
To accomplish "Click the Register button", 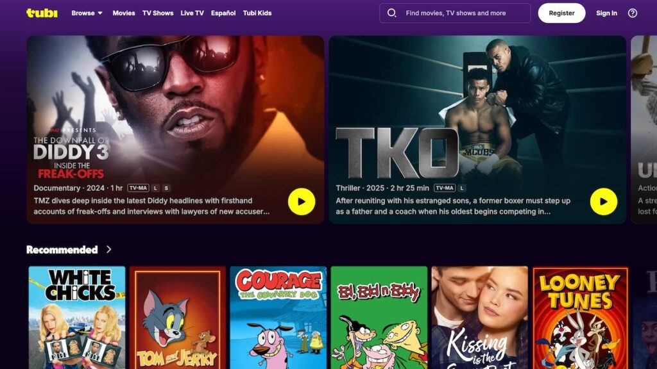I will click(x=561, y=13).
